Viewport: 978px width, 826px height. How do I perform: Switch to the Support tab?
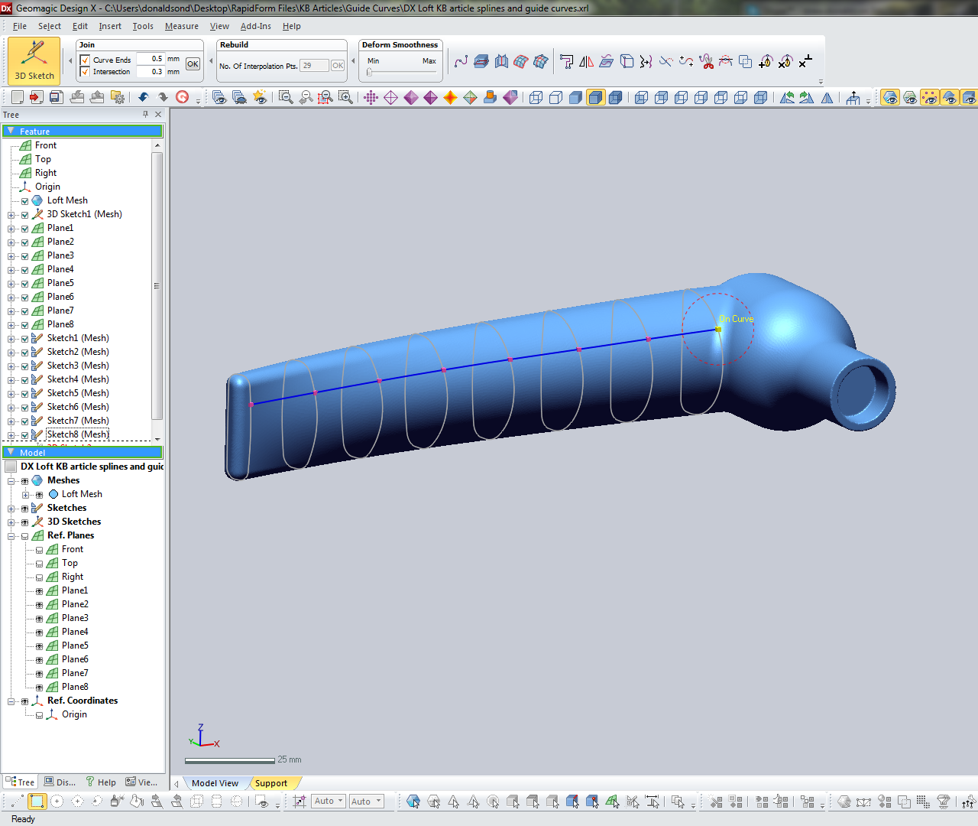[x=273, y=783]
